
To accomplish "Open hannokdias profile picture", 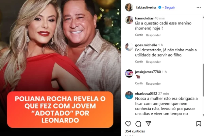I will coord(129,20).
